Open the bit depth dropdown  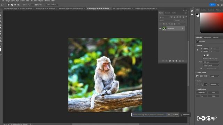[x=211, y=65]
